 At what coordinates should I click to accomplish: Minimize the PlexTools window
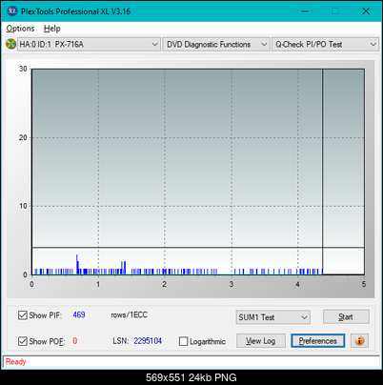click(305, 11)
